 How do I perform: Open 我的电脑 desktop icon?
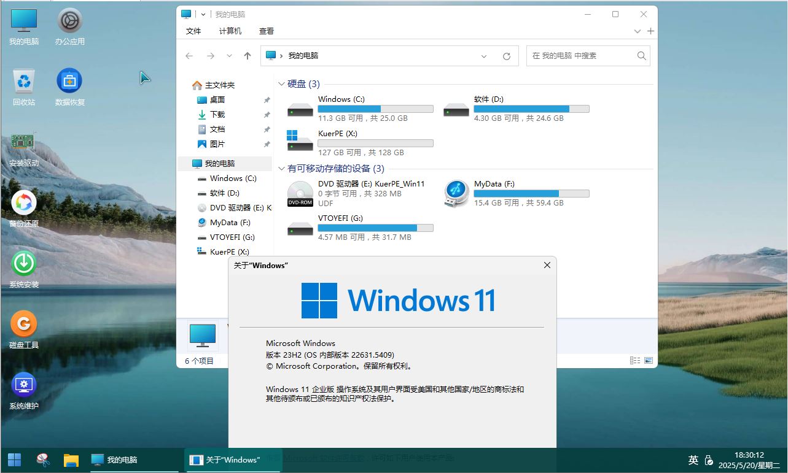click(x=24, y=27)
